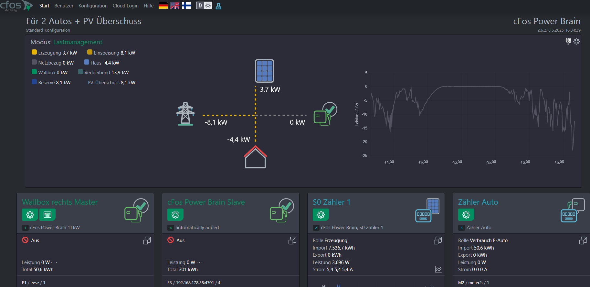Open Zähler Auto title link
Screen dimensions: 590x287
pyautogui.click(x=478, y=202)
